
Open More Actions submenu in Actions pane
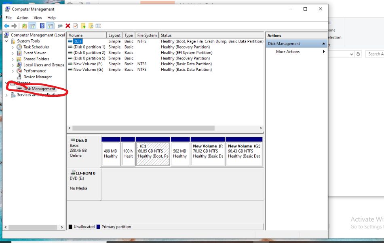tap(296, 51)
